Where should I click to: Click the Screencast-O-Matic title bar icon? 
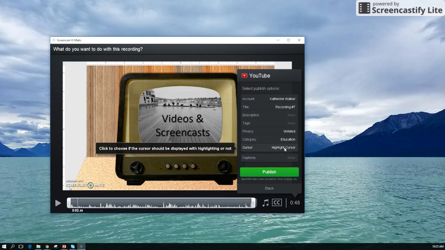54,40
